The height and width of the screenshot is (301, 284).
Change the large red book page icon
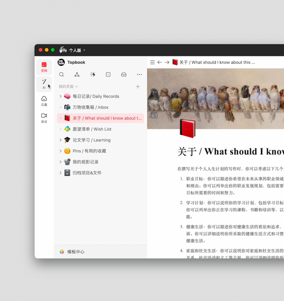click(187, 129)
